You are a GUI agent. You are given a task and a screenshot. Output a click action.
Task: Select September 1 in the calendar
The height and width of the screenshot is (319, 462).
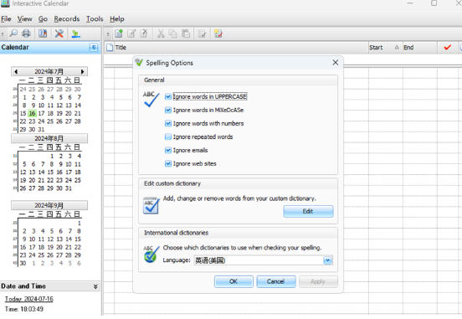pos(79,224)
